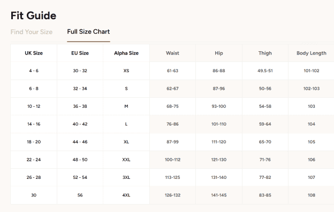This screenshot has height=212, width=334.
Task: Click the Waist column header
Action: (172, 53)
